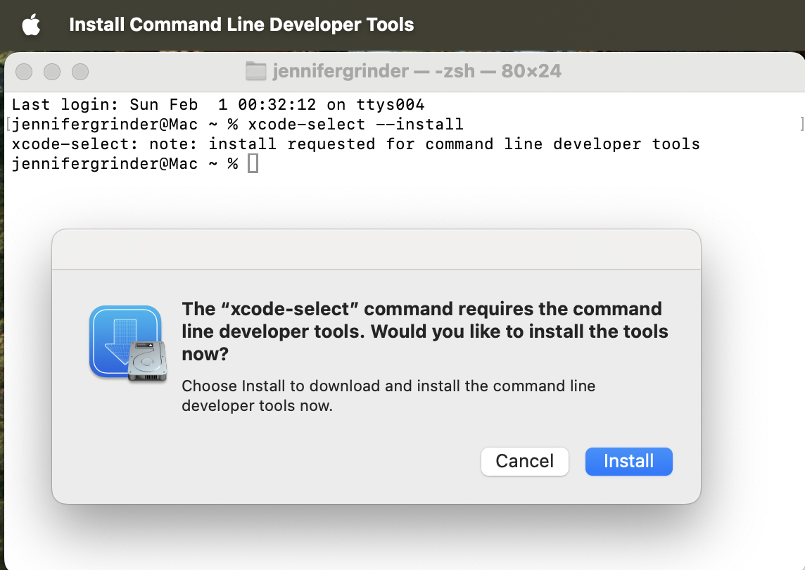805x570 pixels.
Task: Click the folder proxy icon in Terminal title
Action: (255, 71)
